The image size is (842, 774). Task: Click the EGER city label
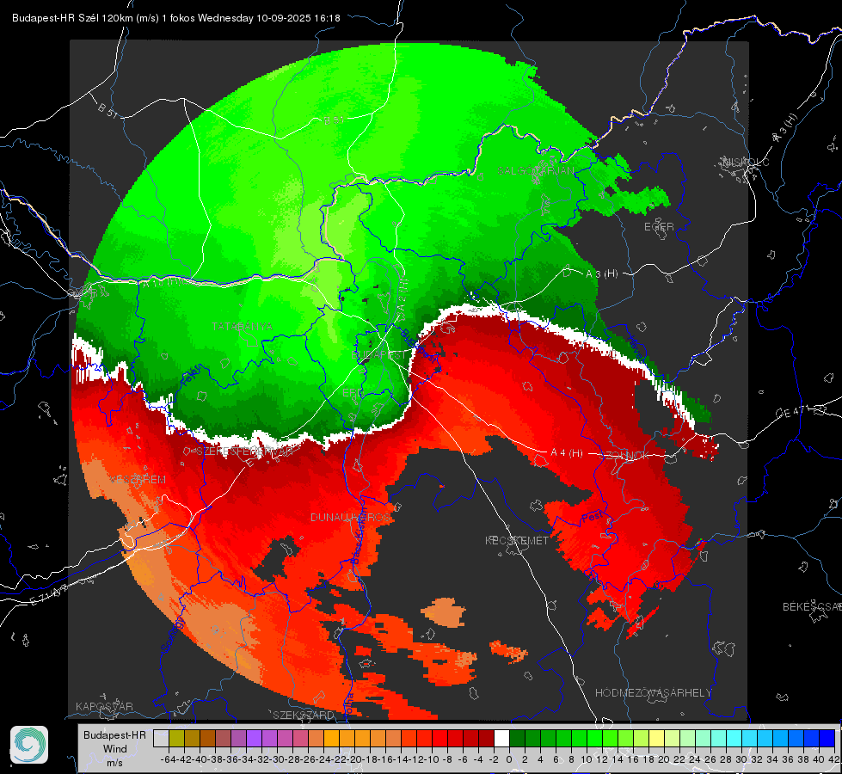[x=659, y=227]
